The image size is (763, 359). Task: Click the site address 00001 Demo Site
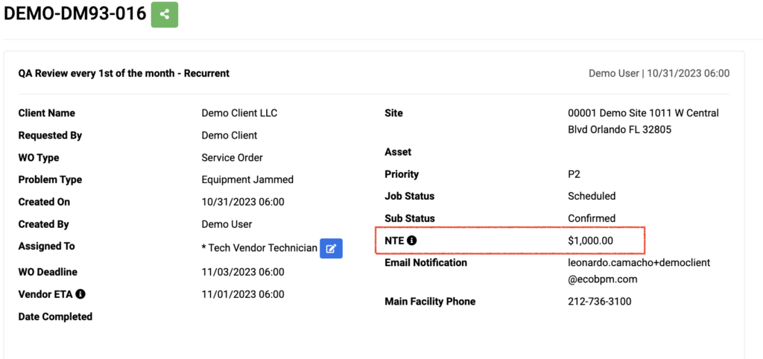coord(643,121)
